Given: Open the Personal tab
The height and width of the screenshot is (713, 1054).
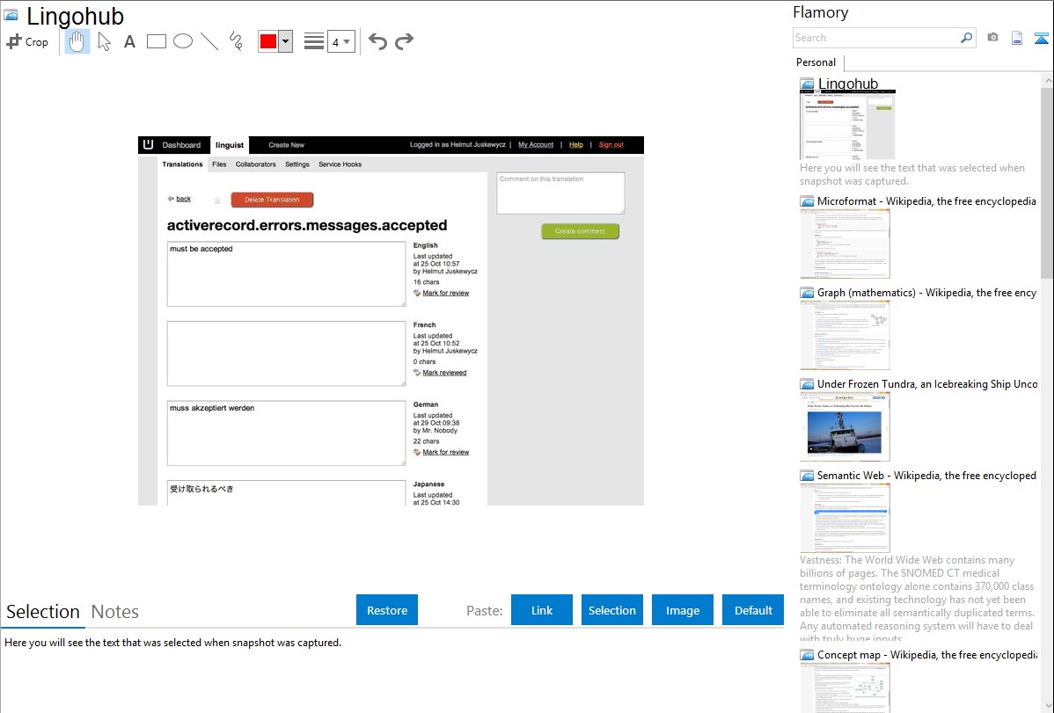Looking at the screenshot, I should [816, 62].
